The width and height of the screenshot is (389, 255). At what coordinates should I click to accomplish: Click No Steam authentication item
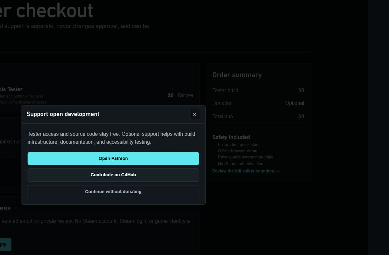point(241,164)
